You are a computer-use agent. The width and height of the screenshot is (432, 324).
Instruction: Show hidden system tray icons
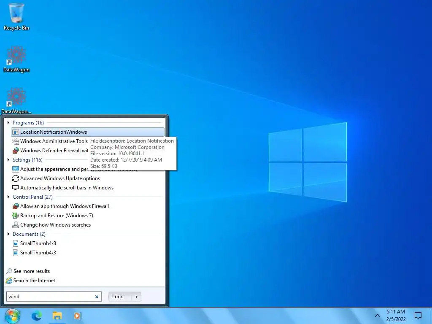tap(378, 316)
